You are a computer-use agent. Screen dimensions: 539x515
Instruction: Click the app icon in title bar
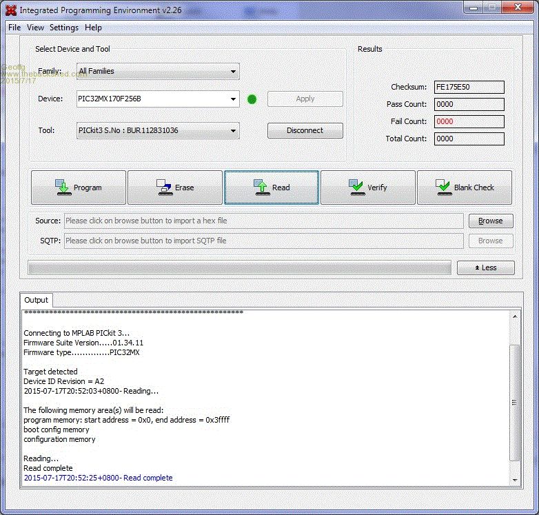[10, 10]
